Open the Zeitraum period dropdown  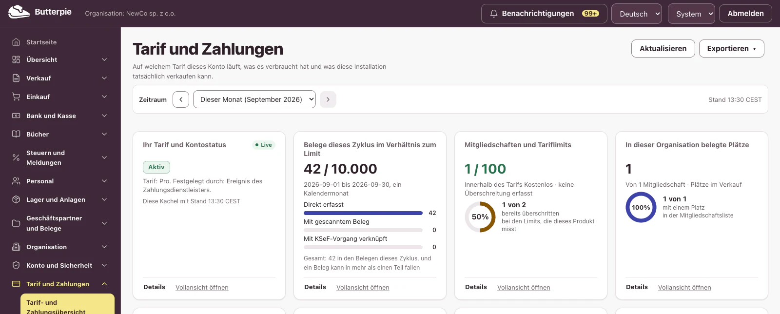click(x=254, y=99)
